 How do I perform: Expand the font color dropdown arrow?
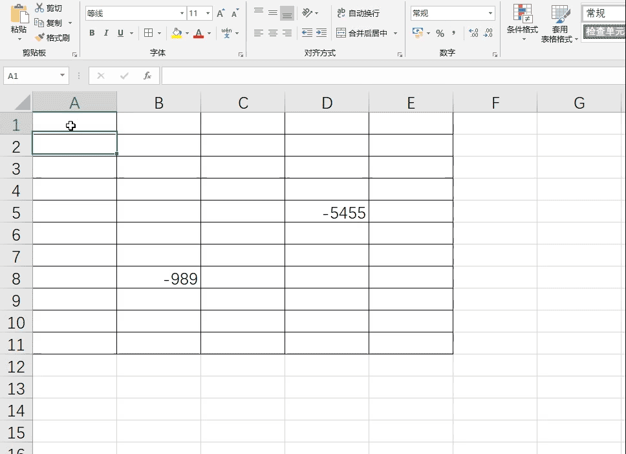pyautogui.click(x=209, y=33)
